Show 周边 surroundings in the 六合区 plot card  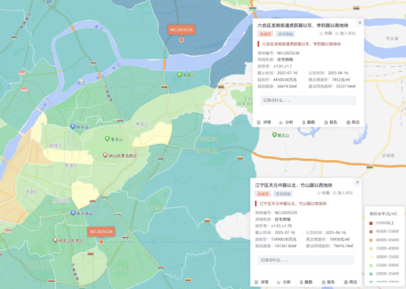coord(352,122)
